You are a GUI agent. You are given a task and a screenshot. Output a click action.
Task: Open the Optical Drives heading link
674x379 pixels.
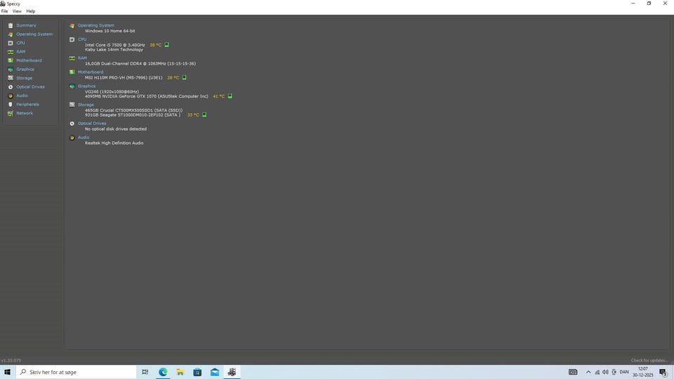click(92, 124)
